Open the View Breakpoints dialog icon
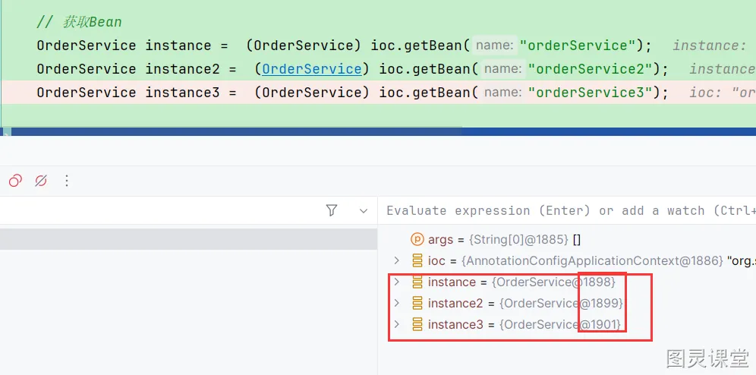Image resolution: width=756 pixels, height=375 pixels. (x=15, y=181)
